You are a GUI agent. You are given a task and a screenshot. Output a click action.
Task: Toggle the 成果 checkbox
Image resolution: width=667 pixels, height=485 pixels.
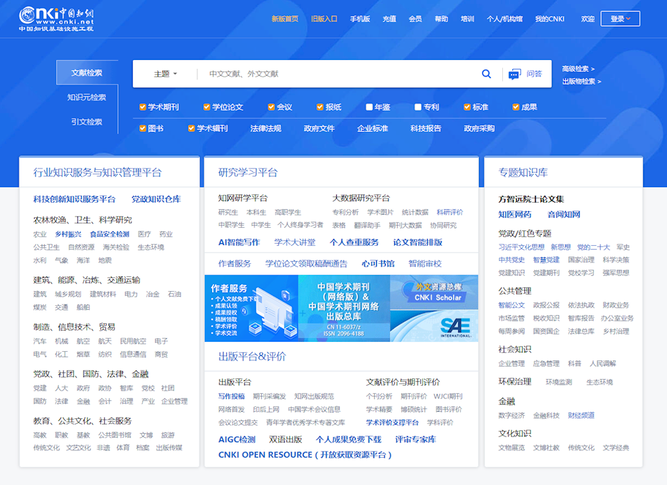(x=516, y=107)
